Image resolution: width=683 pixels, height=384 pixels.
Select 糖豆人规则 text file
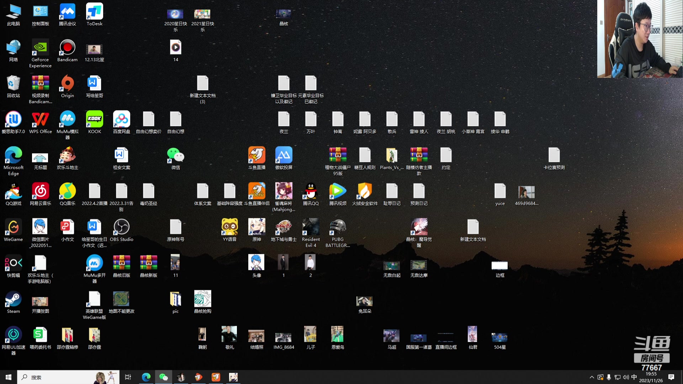point(365,158)
